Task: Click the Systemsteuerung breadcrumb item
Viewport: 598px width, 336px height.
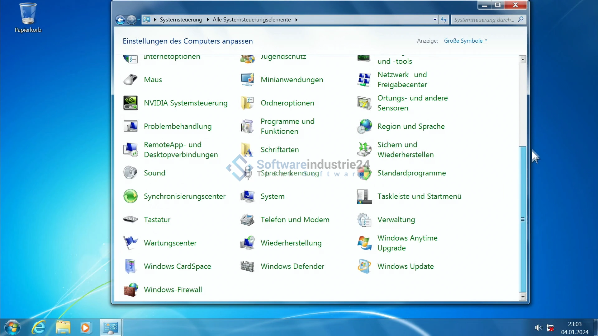Action: (x=181, y=20)
